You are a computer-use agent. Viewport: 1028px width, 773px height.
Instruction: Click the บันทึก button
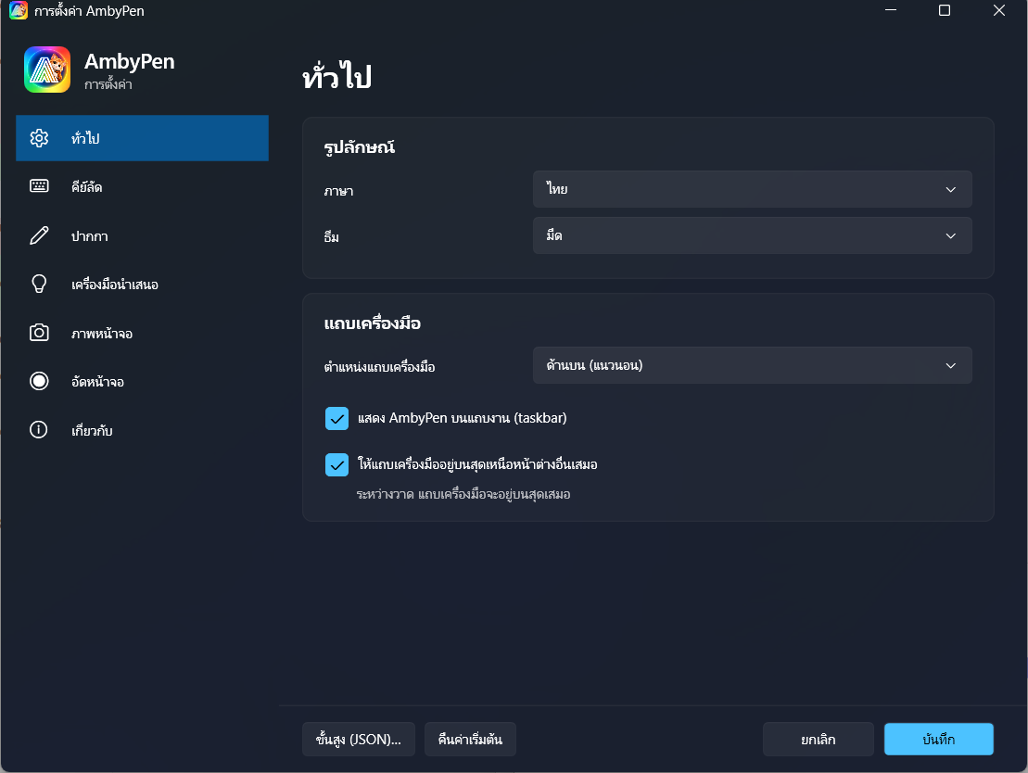coord(939,740)
